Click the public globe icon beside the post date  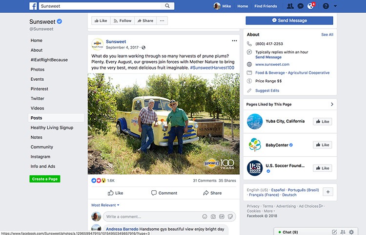[x=143, y=48]
